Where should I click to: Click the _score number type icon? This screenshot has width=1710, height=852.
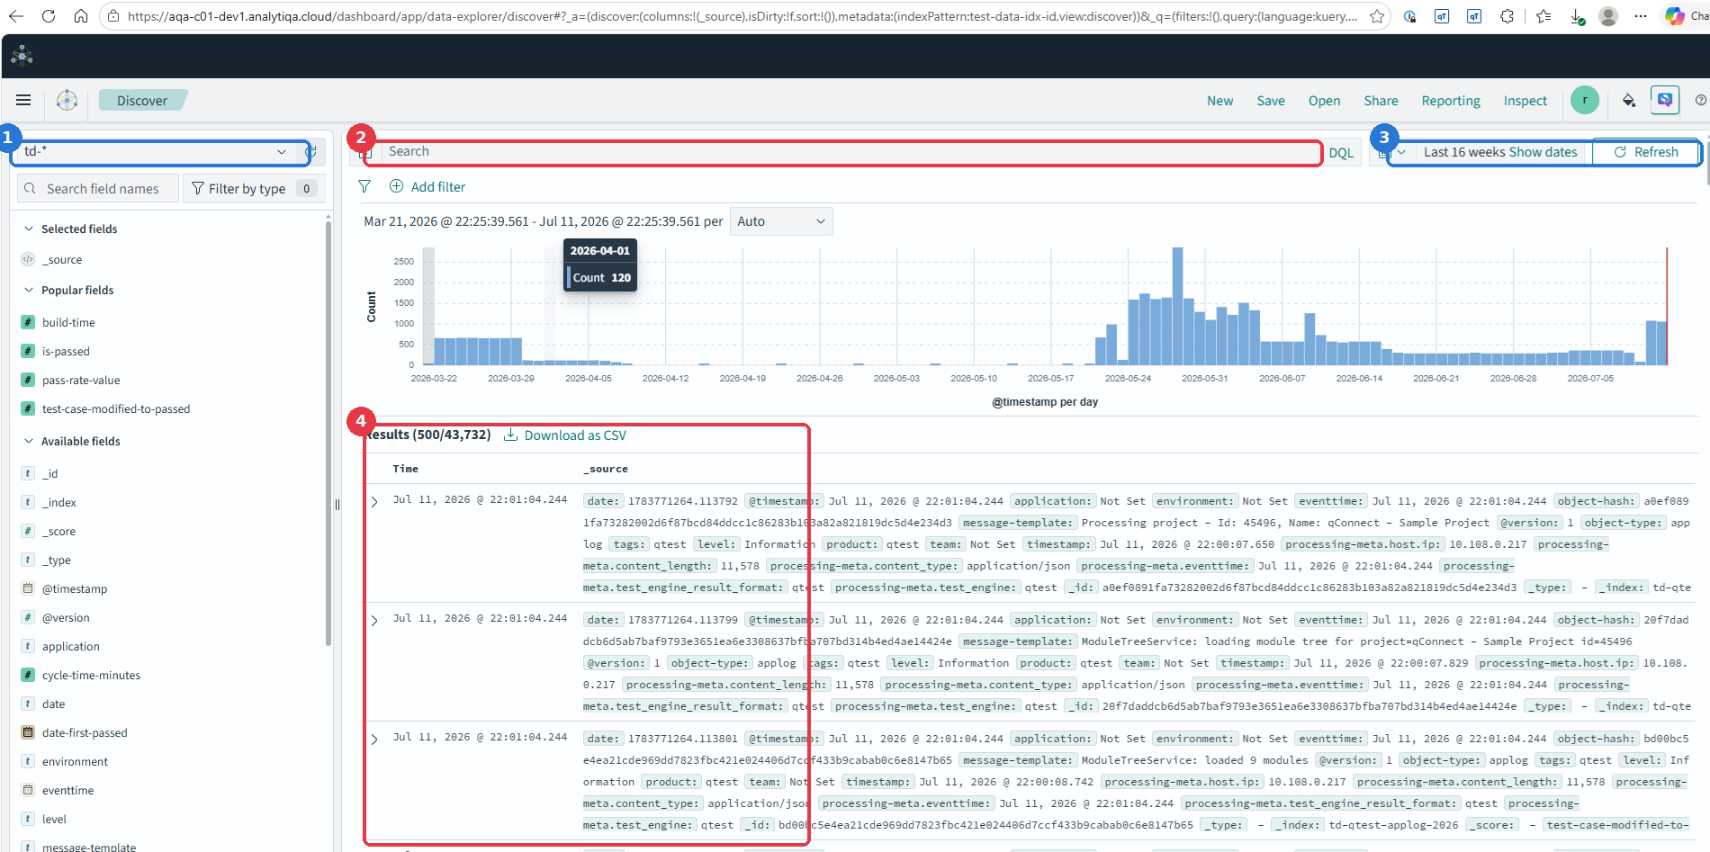[x=28, y=531]
